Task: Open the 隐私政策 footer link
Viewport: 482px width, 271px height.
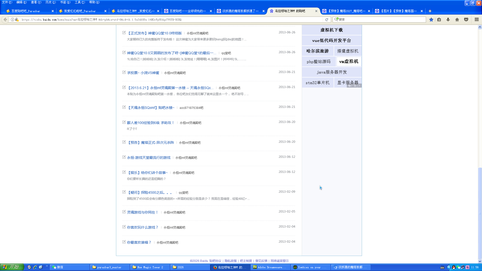Action: point(230,261)
